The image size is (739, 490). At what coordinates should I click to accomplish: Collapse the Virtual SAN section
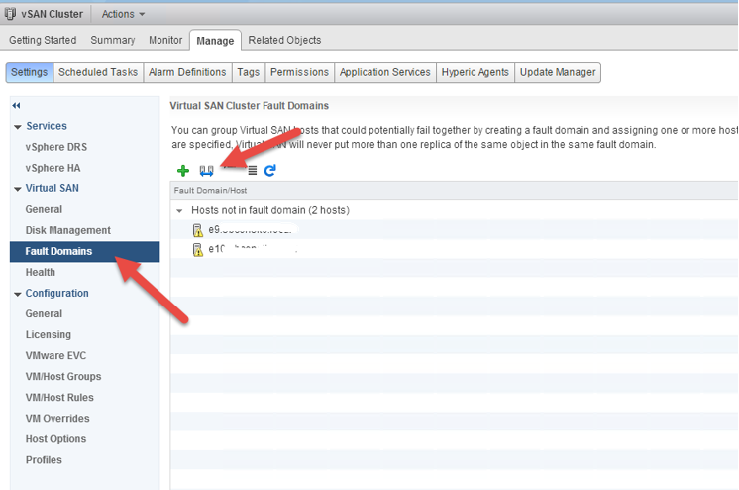point(18,189)
